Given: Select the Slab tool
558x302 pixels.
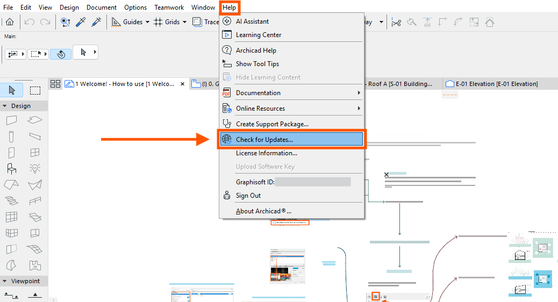Looking at the screenshot, I should [35, 120].
